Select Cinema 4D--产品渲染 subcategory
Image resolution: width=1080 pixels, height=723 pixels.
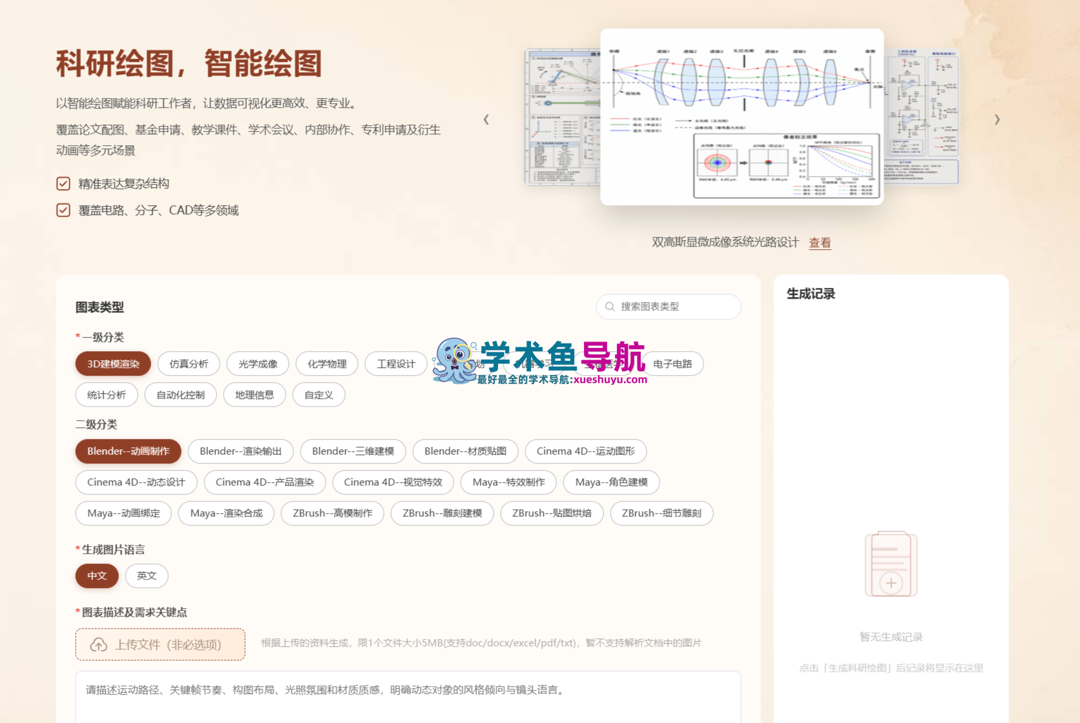click(x=265, y=482)
